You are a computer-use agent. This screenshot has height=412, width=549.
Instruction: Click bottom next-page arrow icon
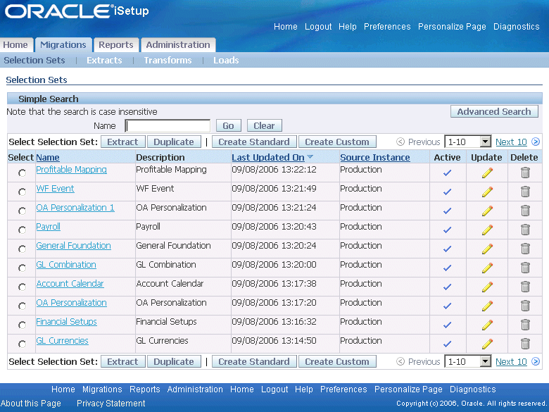pos(536,361)
